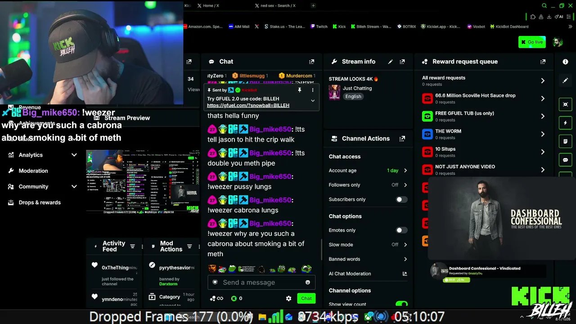Image resolution: width=576 pixels, height=324 pixels.
Task: Edit stream info with the pencil icon
Action: point(391,62)
